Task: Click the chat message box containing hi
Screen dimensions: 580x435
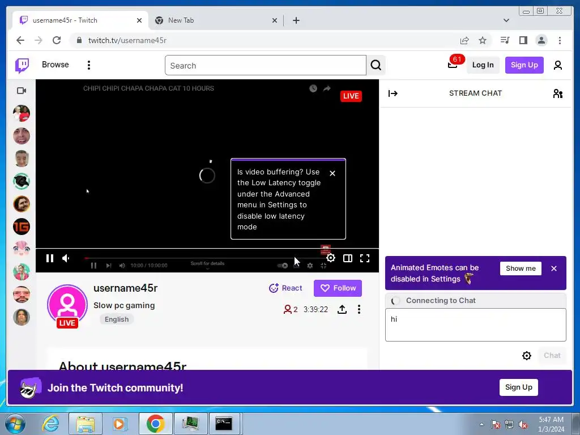Action: pos(476,325)
